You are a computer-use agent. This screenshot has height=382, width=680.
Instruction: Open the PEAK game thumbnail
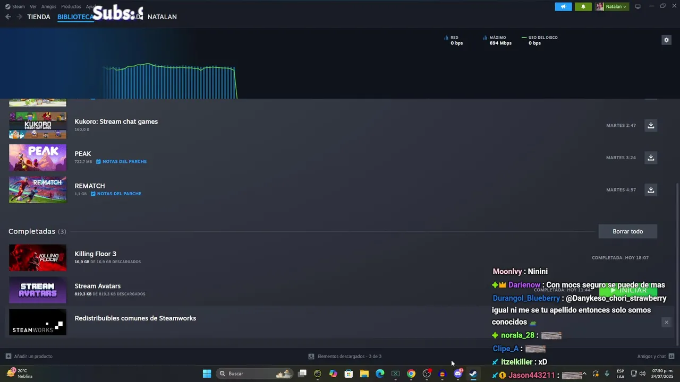pyautogui.click(x=38, y=158)
